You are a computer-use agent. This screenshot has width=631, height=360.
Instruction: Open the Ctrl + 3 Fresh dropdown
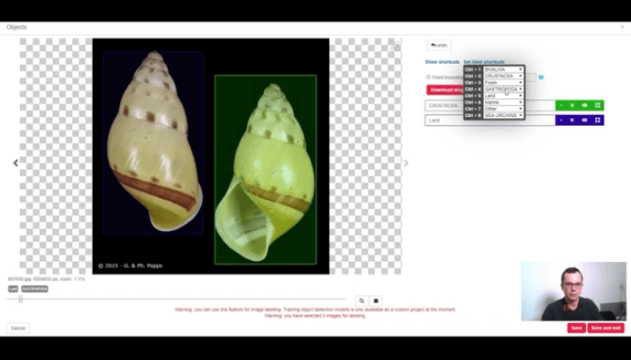point(503,83)
